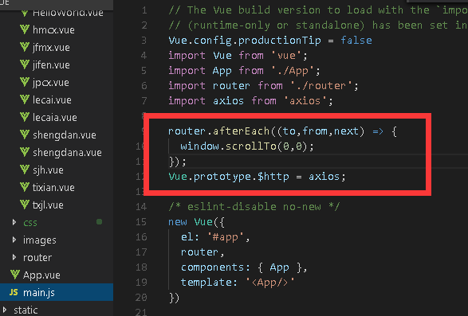The image size is (468, 316).
Task: Select lecaia.vue in file tree
Action: tap(57, 117)
